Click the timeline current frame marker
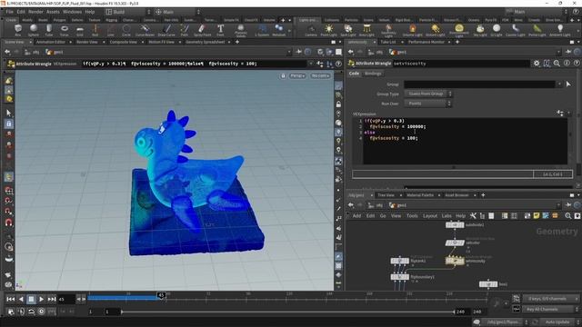The height and width of the screenshot is (327, 582). tap(161, 295)
